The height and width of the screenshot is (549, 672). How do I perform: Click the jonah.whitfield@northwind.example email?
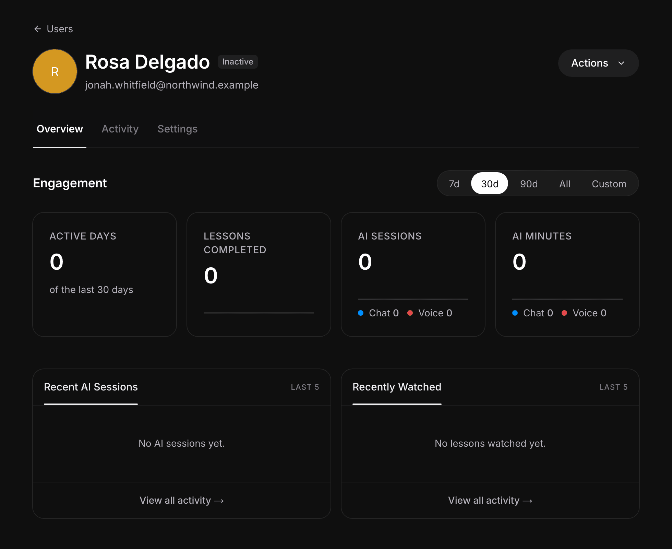(x=171, y=85)
